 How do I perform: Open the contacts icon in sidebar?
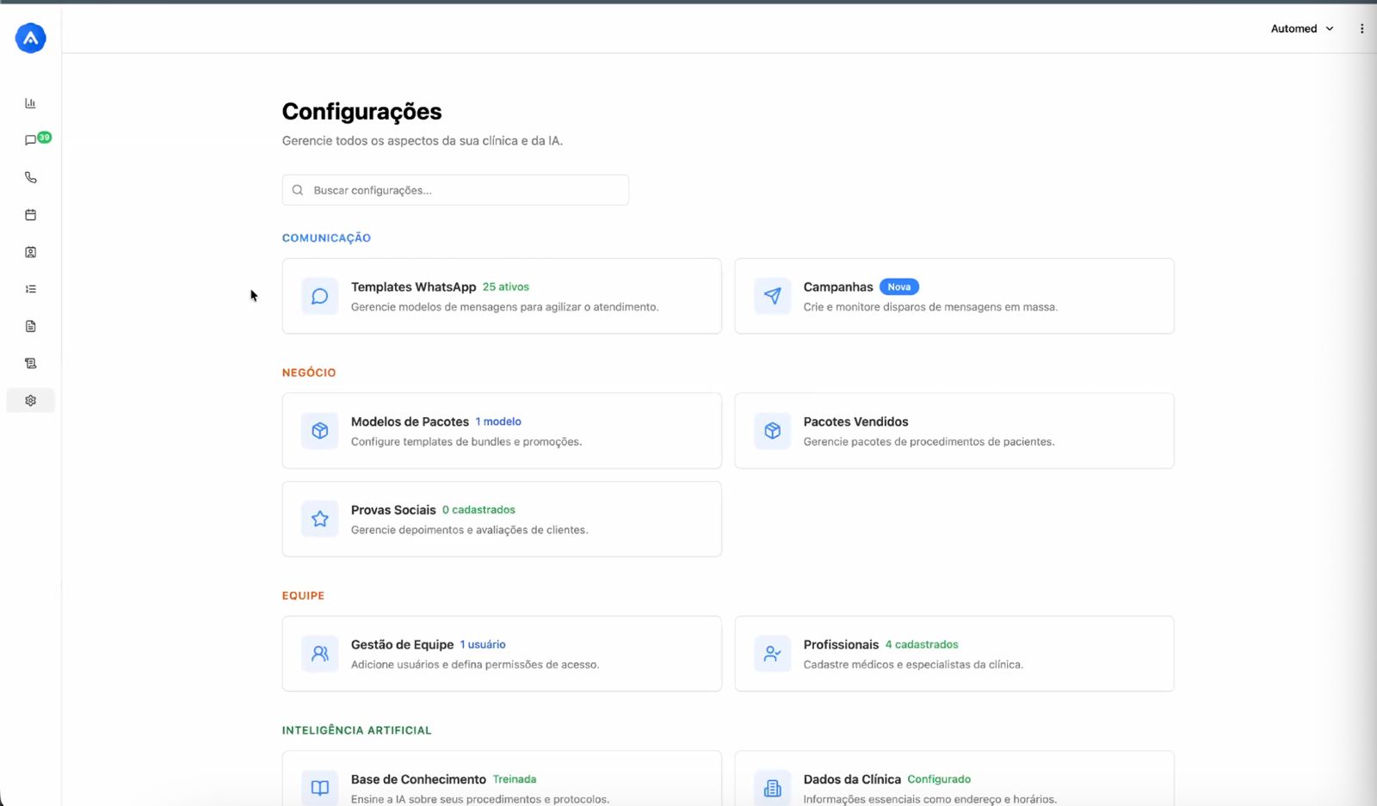point(30,252)
